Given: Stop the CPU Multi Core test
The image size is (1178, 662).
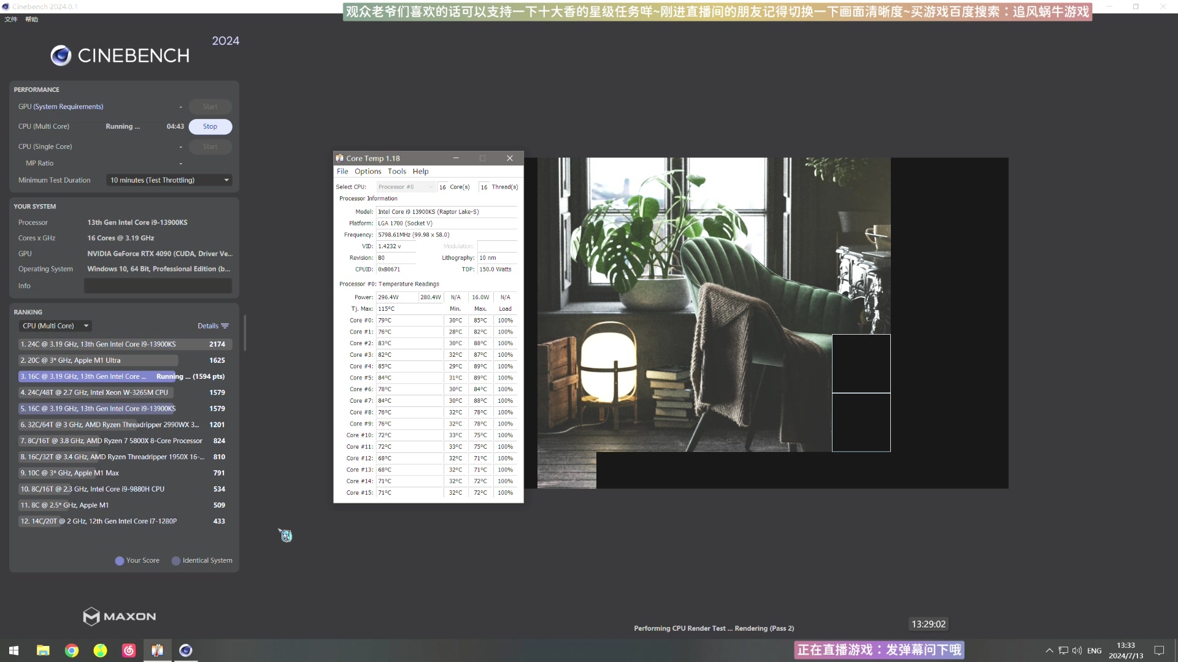Looking at the screenshot, I should pyautogui.click(x=210, y=126).
